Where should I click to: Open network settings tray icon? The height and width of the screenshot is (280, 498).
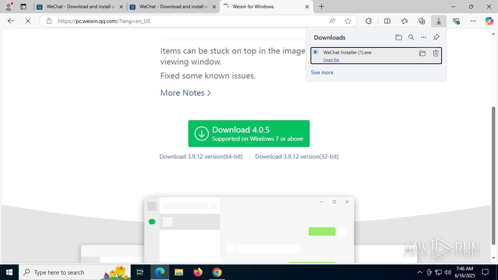[438, 272]
